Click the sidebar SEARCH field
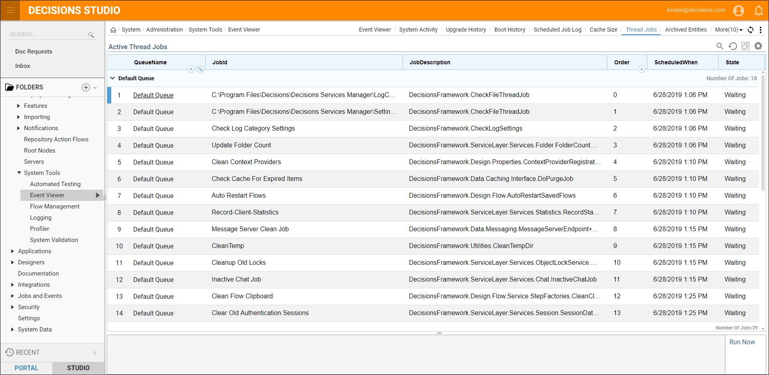 tap(48, 34)
